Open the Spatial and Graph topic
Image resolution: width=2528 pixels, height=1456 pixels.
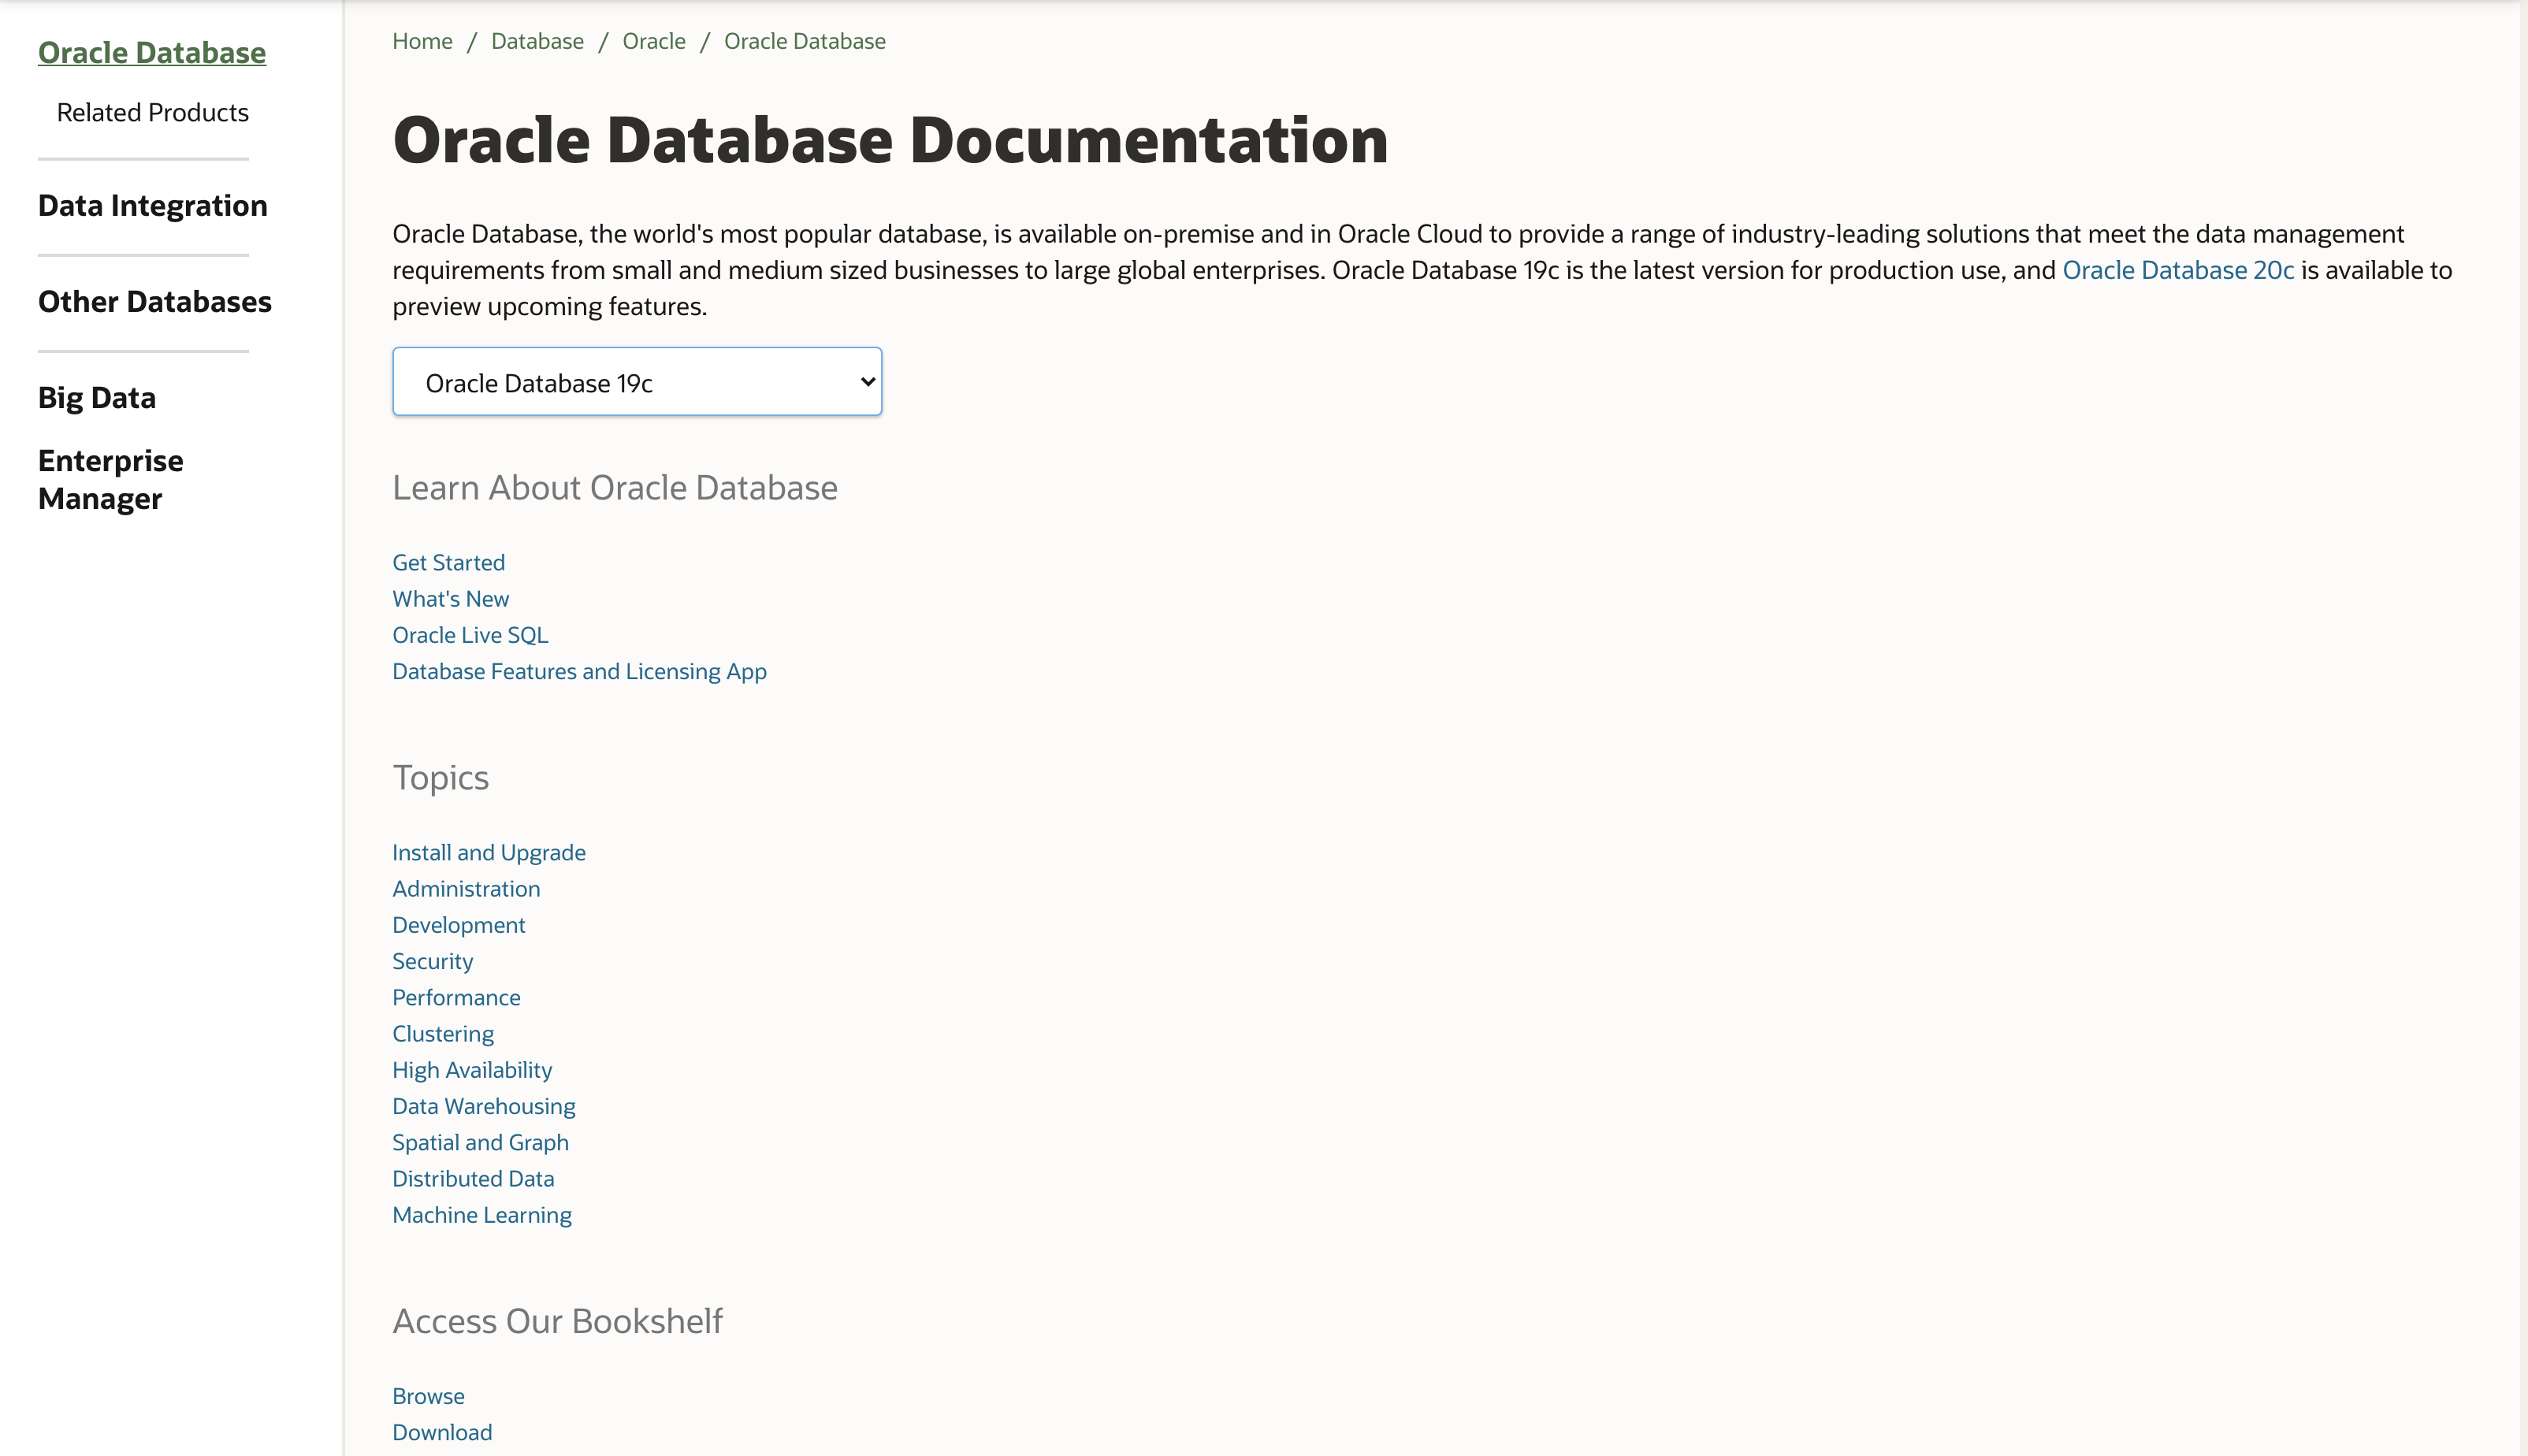click(x=480, y=1143)
